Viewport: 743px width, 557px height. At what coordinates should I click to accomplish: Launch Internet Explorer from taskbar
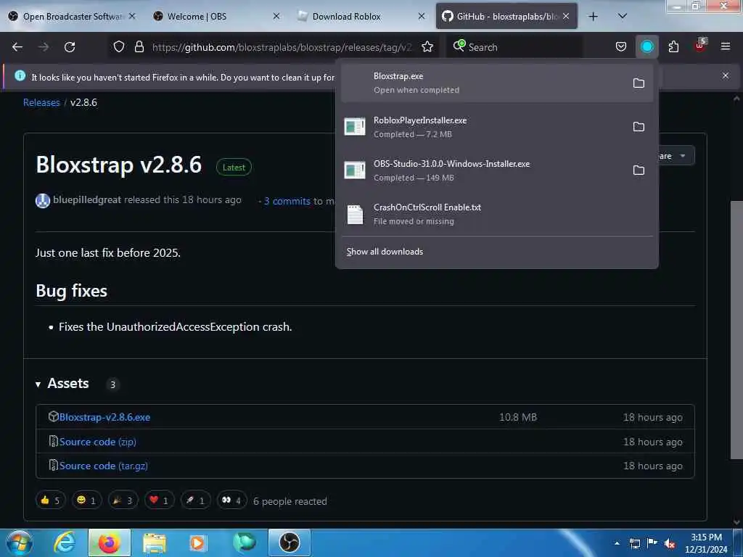pos(65,542)
